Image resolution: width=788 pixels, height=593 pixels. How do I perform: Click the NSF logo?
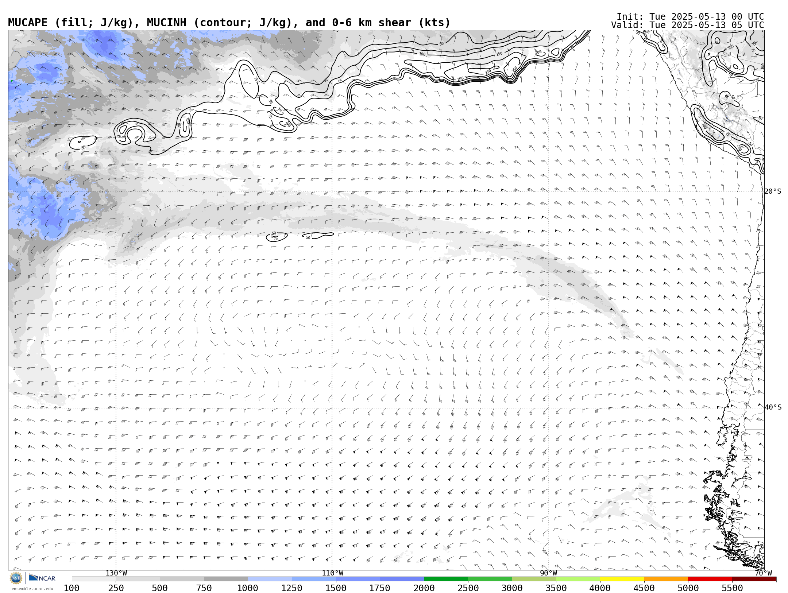16,578
